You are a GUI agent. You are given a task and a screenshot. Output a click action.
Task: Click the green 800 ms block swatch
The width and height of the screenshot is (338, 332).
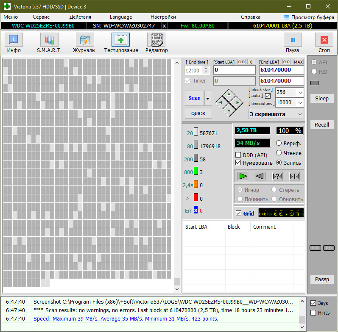click(x=196, y=172)
